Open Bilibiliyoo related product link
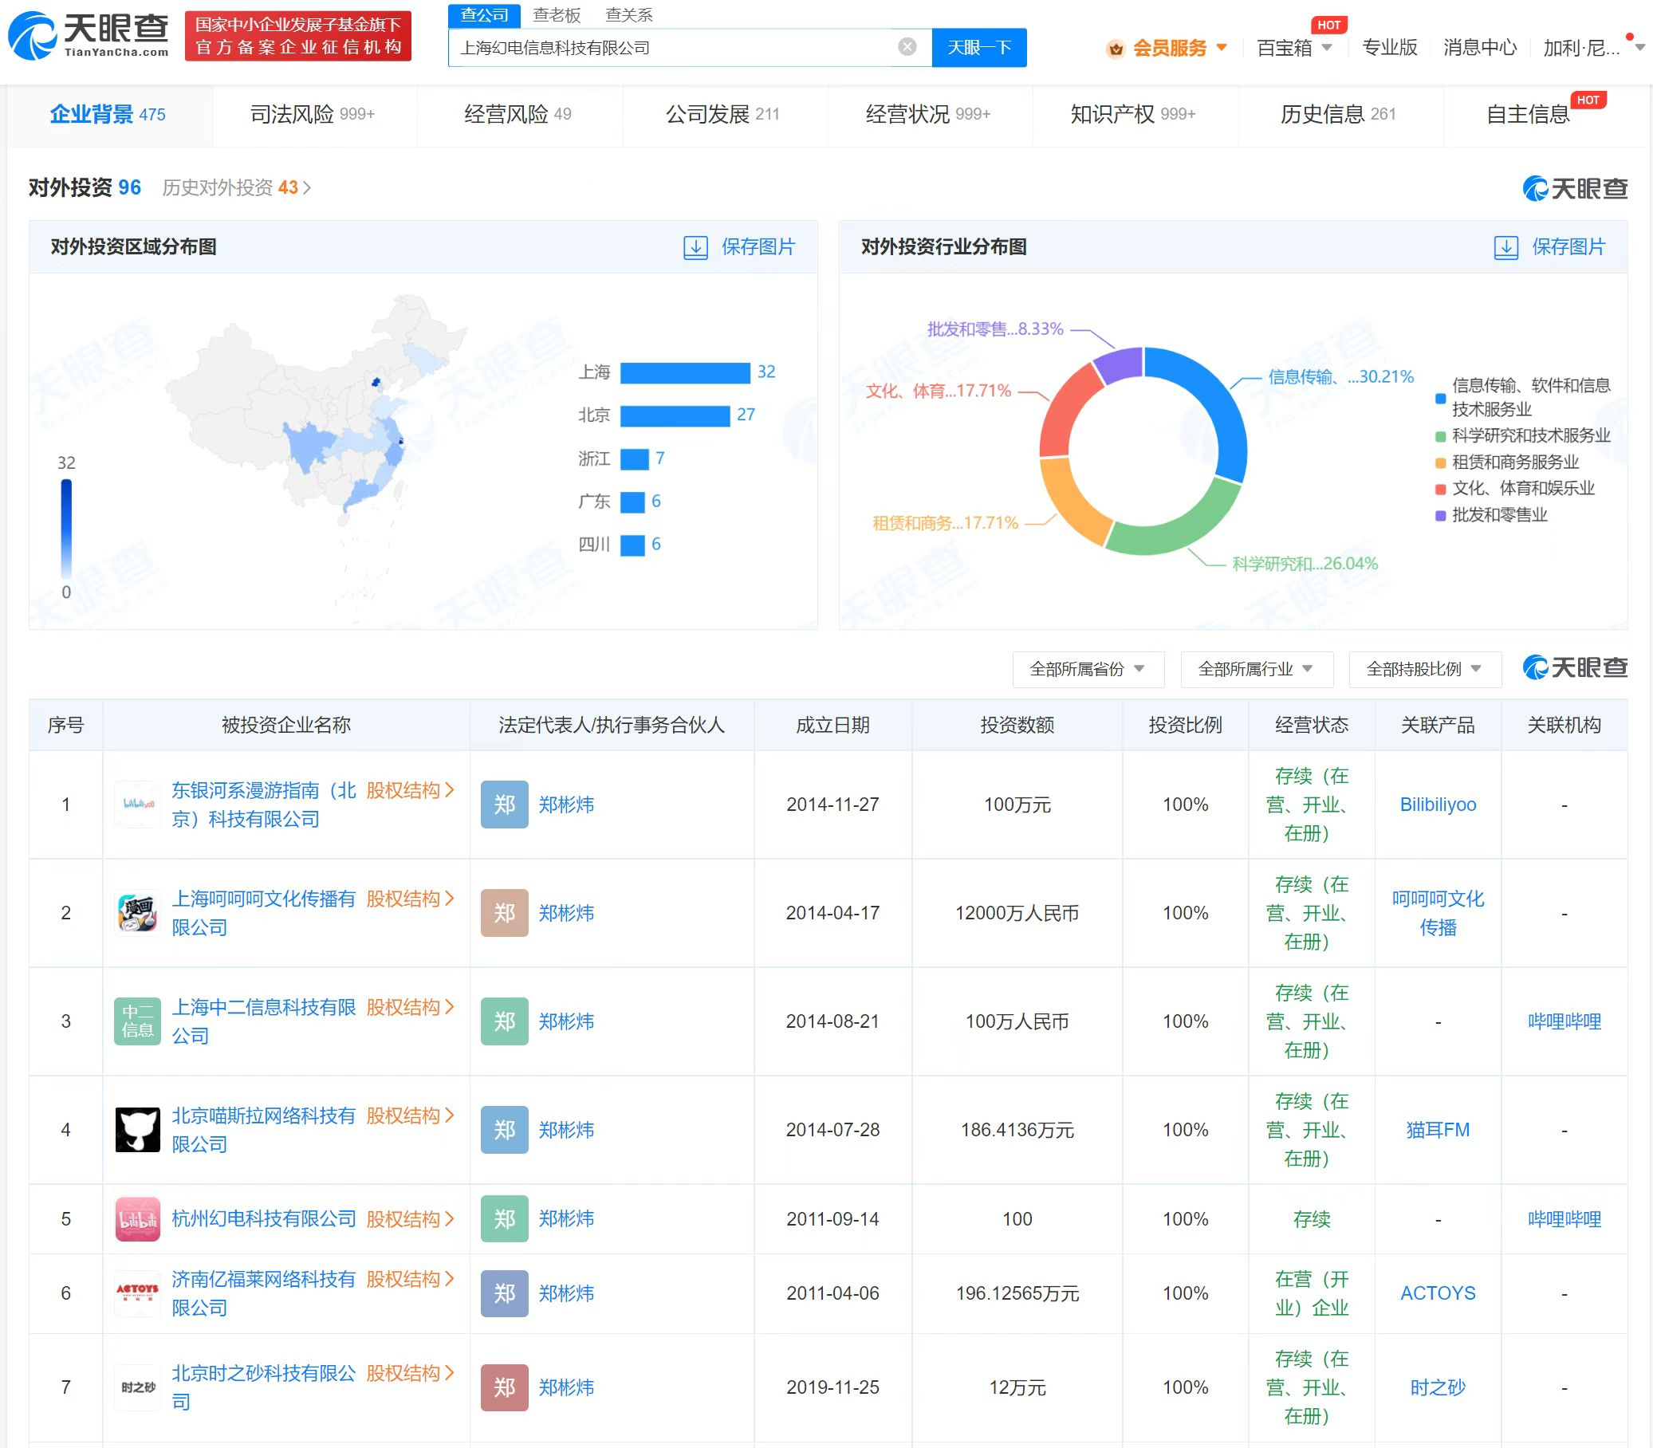1653x1448 pixels. coord(1438,804)
